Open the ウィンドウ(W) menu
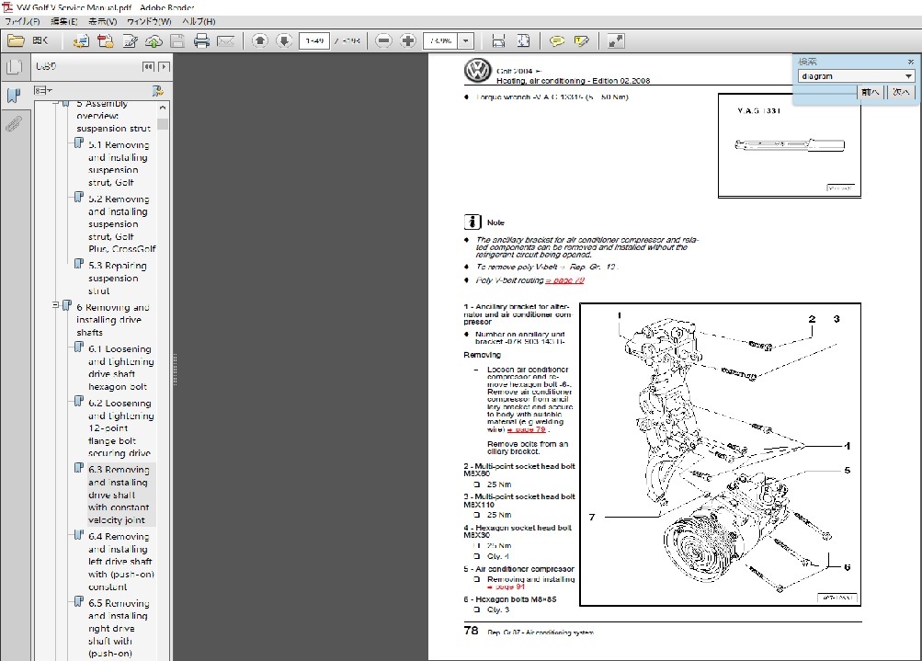The height and width of the screenshot is (661, 922). 149,22
